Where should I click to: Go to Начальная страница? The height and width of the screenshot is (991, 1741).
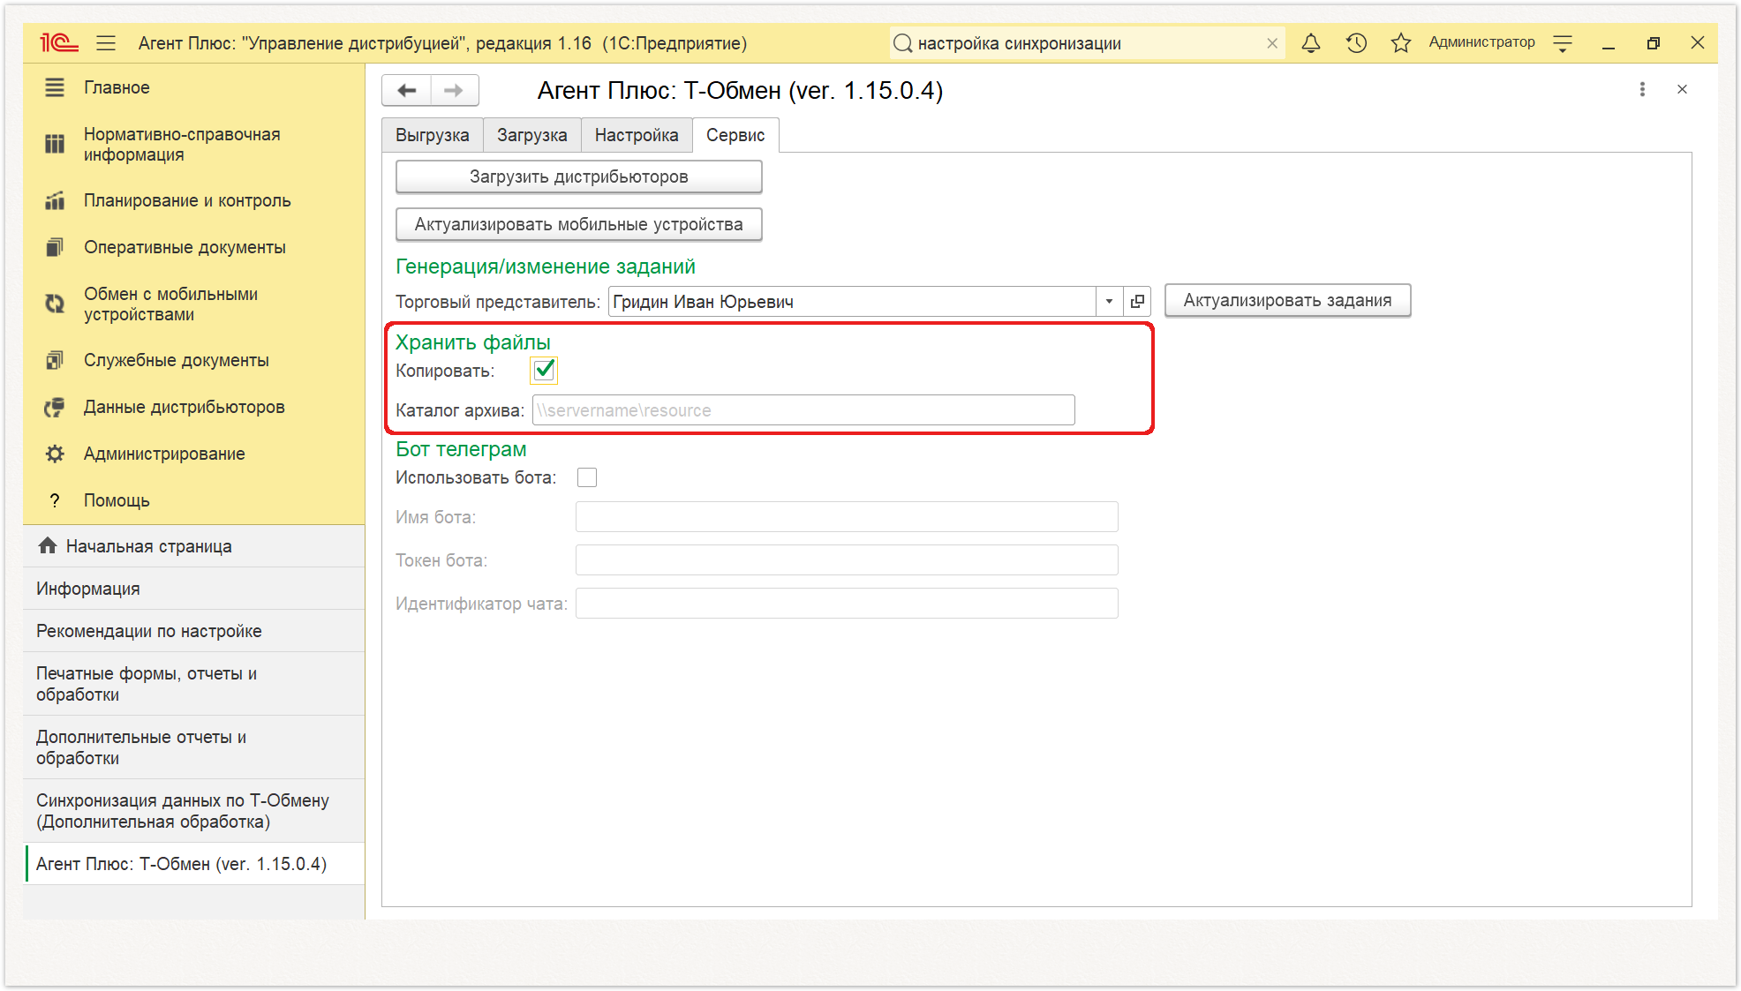(x=194, y=546)
